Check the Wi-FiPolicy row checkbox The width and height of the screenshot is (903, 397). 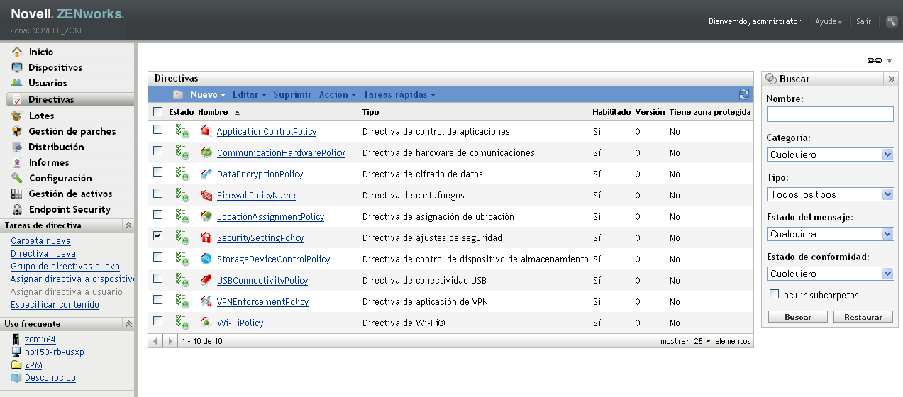point(157,321)
